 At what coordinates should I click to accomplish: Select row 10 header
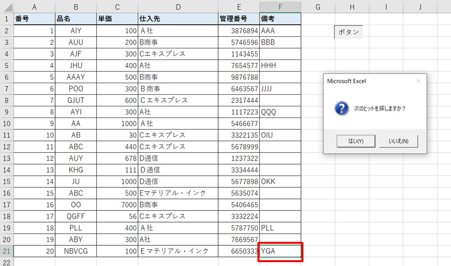(x=7, y=124)
